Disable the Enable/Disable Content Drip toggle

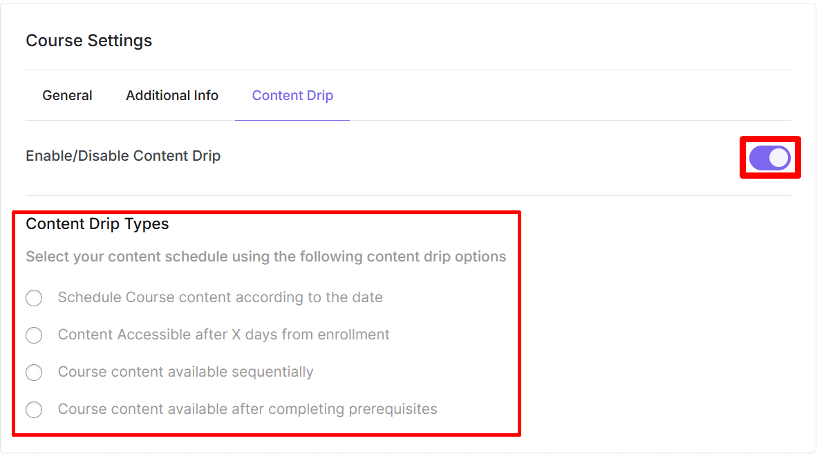[x=769, y=157]
